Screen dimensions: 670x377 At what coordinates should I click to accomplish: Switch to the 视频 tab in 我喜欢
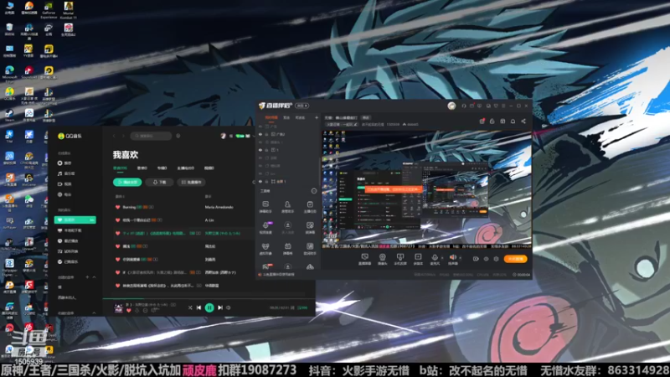point(209,168)
